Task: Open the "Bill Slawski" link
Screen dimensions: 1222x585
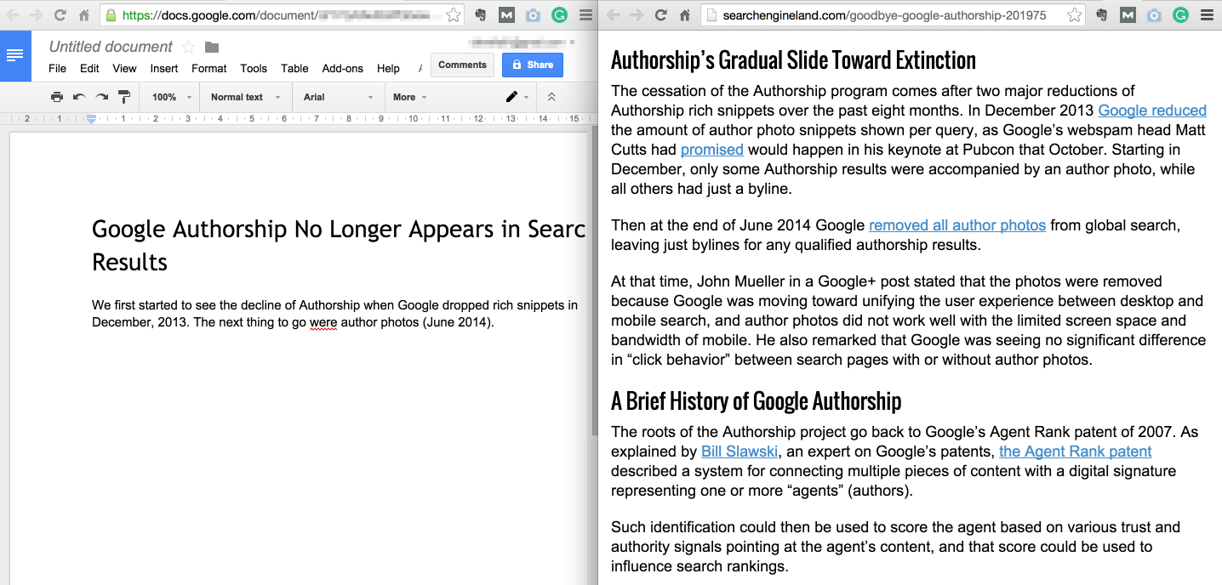Action: pyautogui.click(x=739, y=452)
